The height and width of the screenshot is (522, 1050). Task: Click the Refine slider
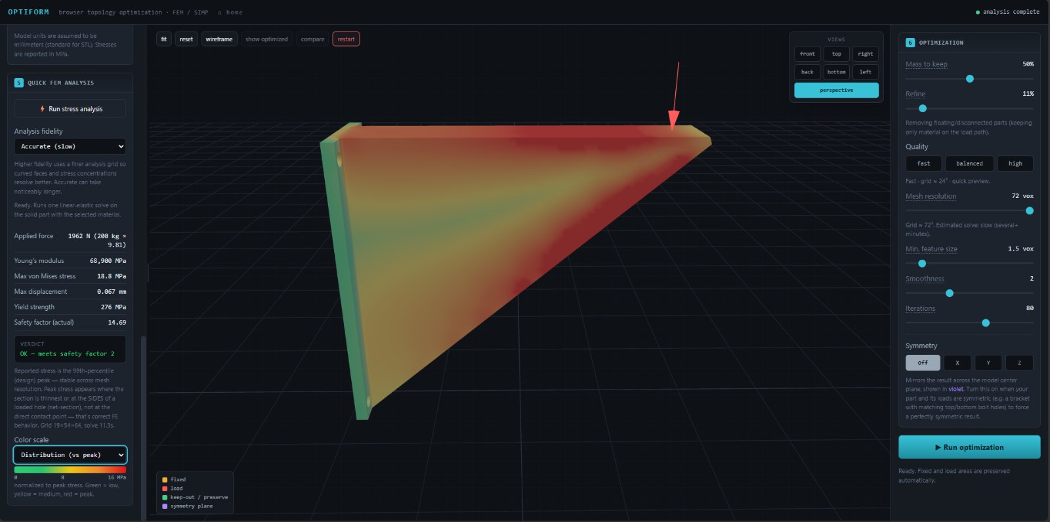pyautogui.click(x=969, y=108)
